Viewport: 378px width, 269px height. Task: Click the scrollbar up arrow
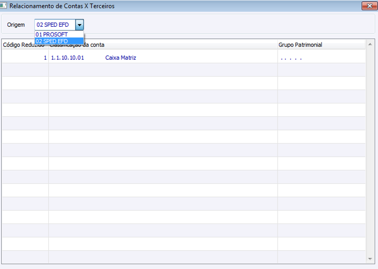tap(370, 44)
